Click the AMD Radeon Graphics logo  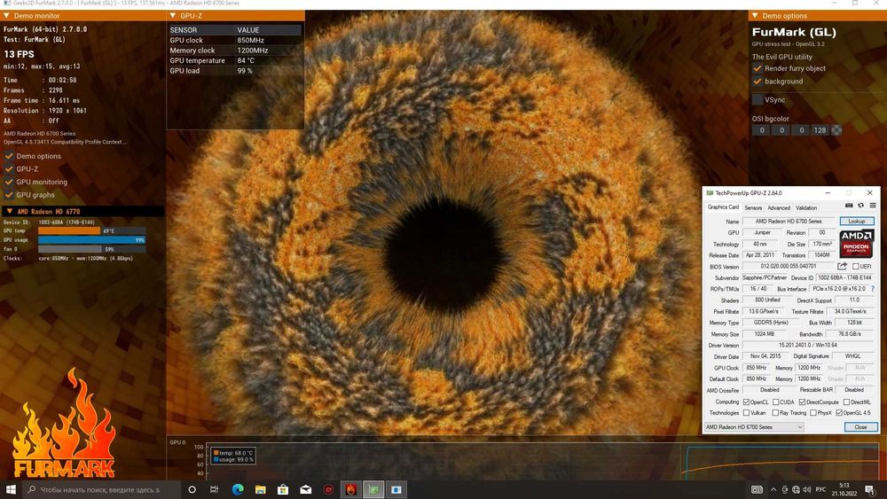coord(857,243)
